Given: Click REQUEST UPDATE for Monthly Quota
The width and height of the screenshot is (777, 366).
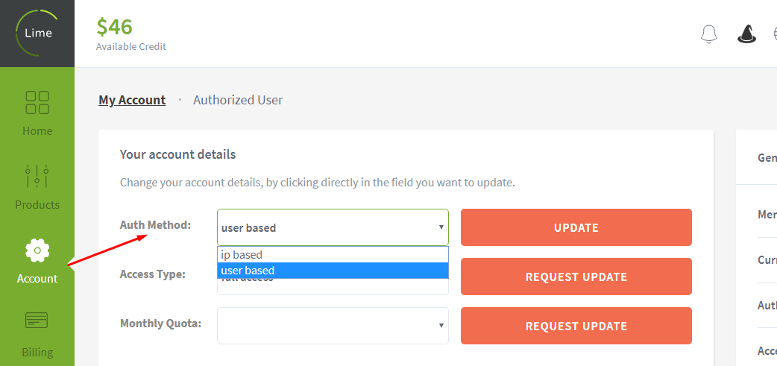Looking at the screenshot, I should click(576, 326).
